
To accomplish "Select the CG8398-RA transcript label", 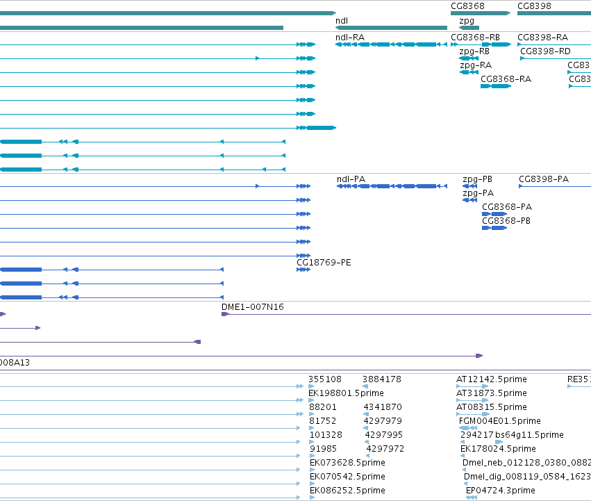I will pos(543,38).
